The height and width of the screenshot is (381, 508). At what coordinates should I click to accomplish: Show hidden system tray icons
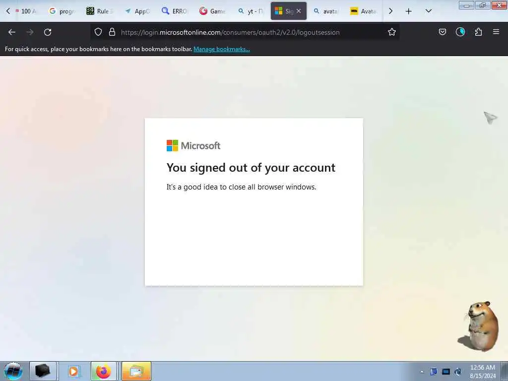[x=422, y=372]
